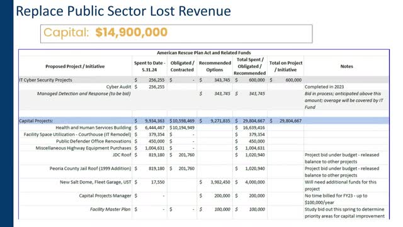Click Highway Equipment spent value 1,004,631

[x=154, y=148]
